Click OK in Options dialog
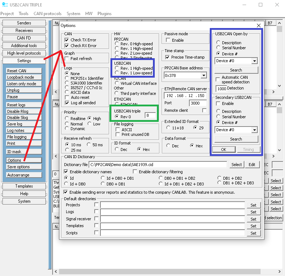Image resolution: width=285 pixels, height=276 pixels. (x=224, y=149)
